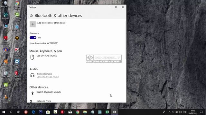The width and height of the screenshot is (206, 115).
Task: Minimize the Settings window
Action: click(x=109, y=7)
